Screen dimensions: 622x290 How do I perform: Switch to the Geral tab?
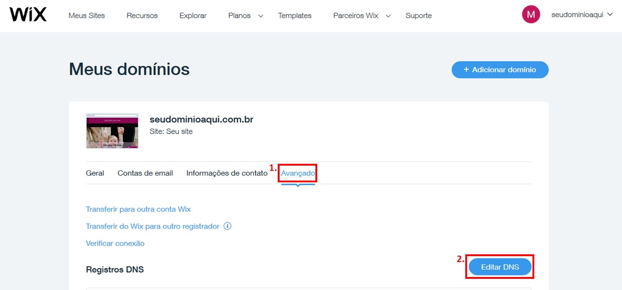tap(95, 173)
